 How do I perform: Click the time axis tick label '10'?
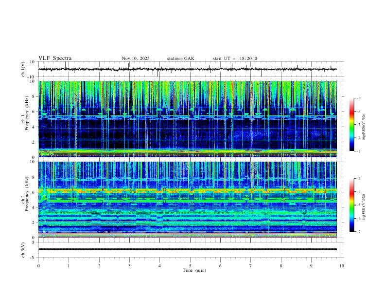[342, 266]
